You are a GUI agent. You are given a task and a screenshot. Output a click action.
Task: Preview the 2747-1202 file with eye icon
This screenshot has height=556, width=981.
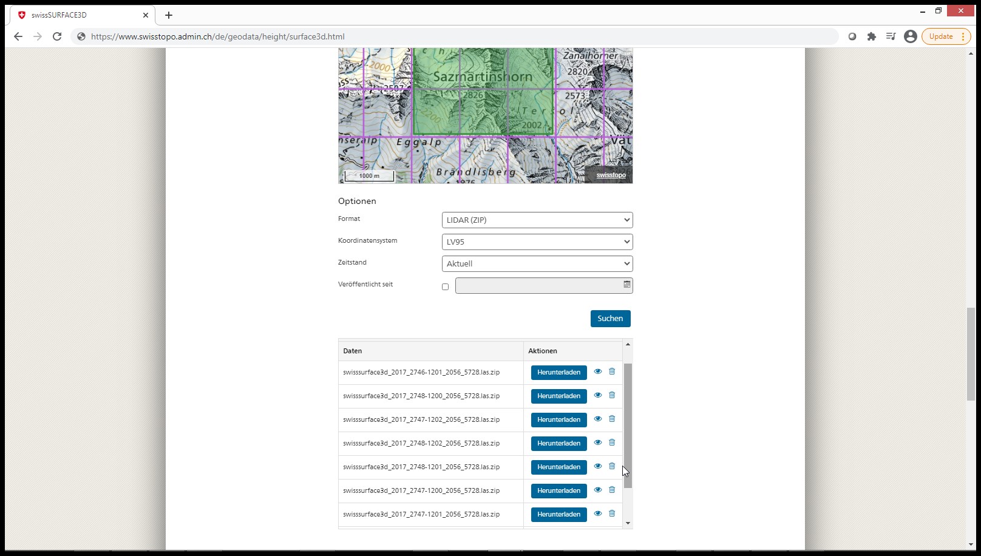click(598, 419)
